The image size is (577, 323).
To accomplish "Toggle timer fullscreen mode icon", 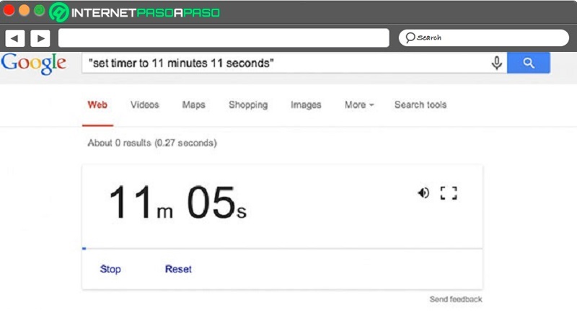I will [449, 193].
